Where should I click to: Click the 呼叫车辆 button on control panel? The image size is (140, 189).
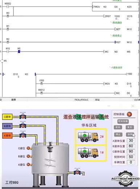(123, 121)
